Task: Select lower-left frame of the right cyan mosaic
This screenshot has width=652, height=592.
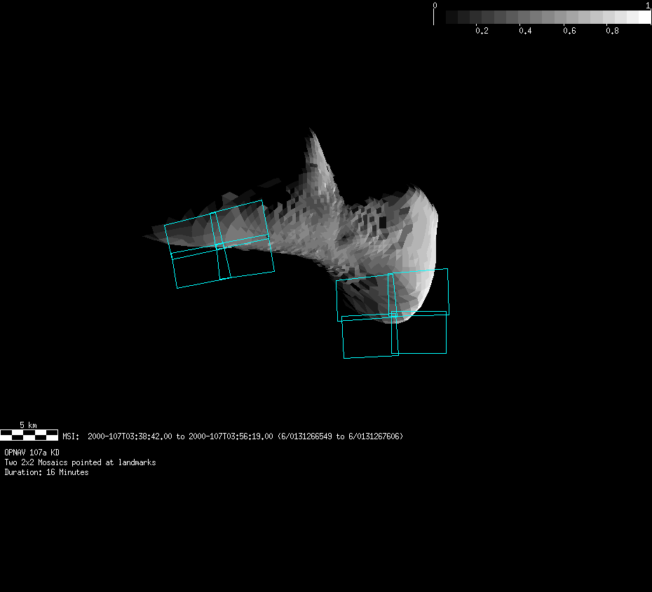Action: [369, 337]
